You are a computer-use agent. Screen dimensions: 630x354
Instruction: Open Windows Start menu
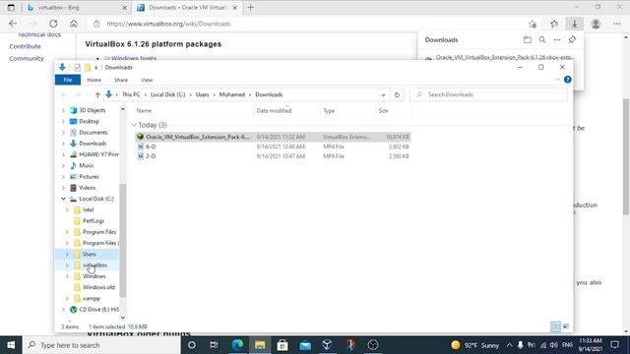(11, 345)
